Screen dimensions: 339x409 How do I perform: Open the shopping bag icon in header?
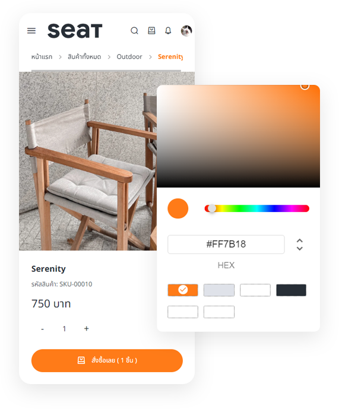[x=151, y=30]
